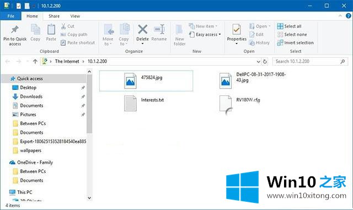Select the RV180W.cfg file

pyautogui.click(x=240, y=104)
